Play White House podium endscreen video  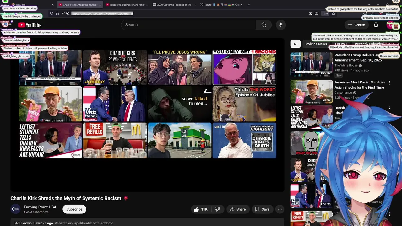50,67
